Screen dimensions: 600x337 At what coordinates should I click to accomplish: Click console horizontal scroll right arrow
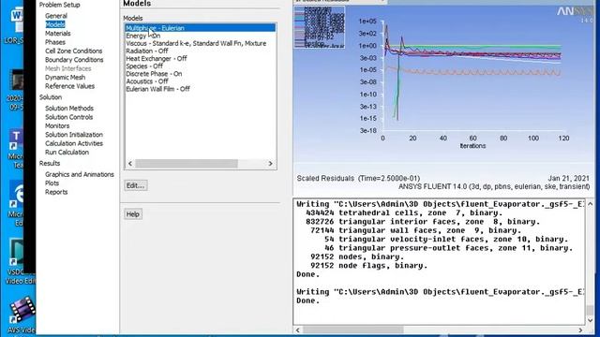click(x=581, y=330)
